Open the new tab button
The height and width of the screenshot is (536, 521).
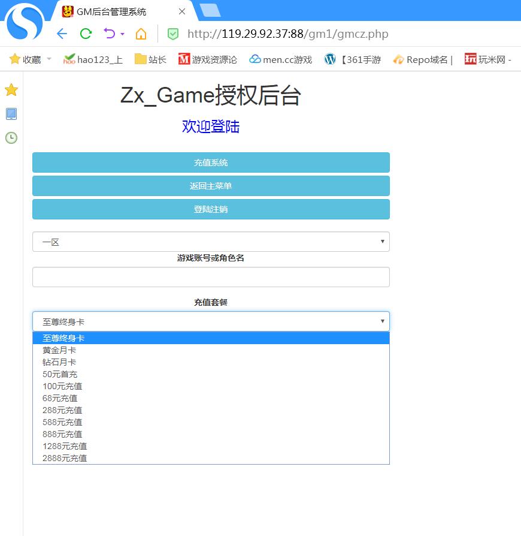(x=210, y=10)
